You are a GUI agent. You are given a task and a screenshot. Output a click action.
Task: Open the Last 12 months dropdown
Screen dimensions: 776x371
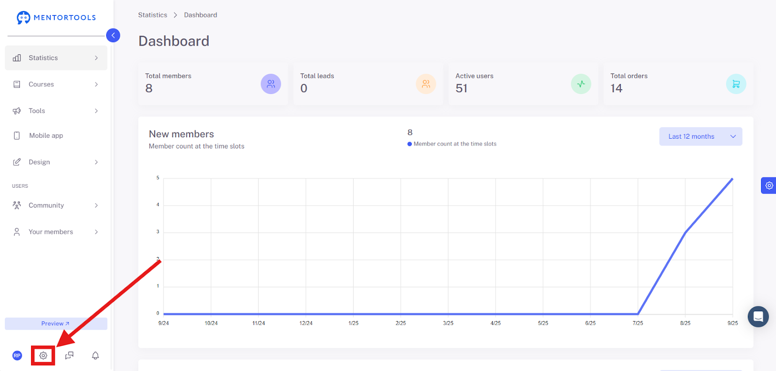[x=700, y=136]
